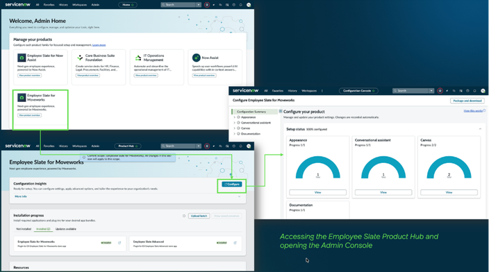Viewport: 489px width, 272px height.
Task: Open the History menu in Product Hub window
Action: pyautogui.click(x=63, y=146)
